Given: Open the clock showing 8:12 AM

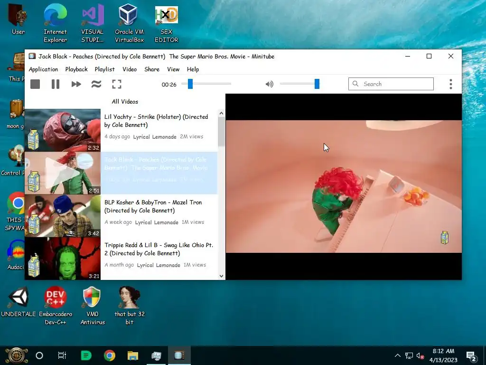Looking at the screenshot, I should click(x=443, y=355).
